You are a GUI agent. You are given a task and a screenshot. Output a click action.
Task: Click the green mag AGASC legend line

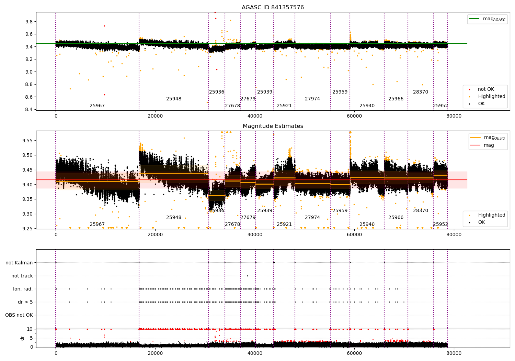tap(474, 19)
